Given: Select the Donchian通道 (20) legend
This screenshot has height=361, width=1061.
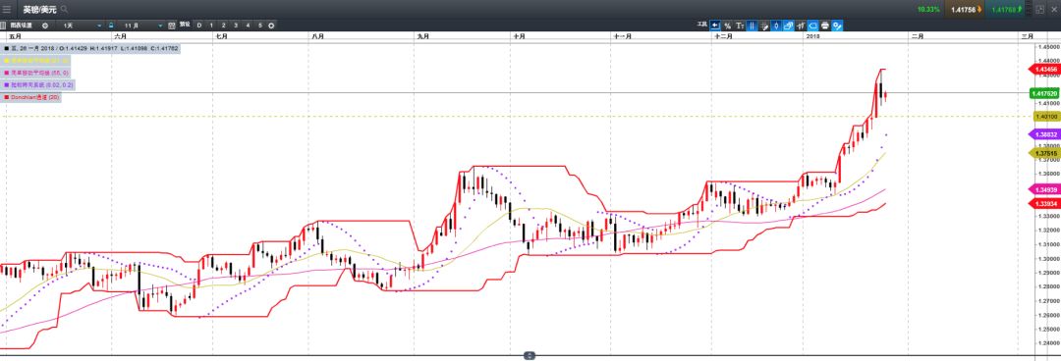Looking at the screenshot, I should coord(31,97).
